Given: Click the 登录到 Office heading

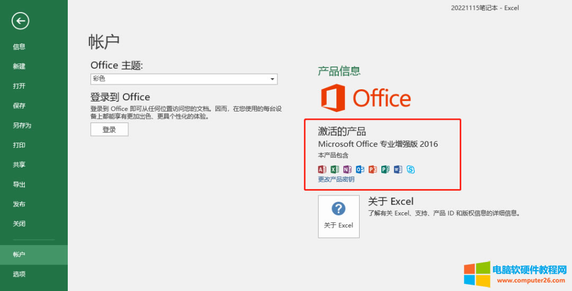Looking at the screenshot, I should 120,97.
